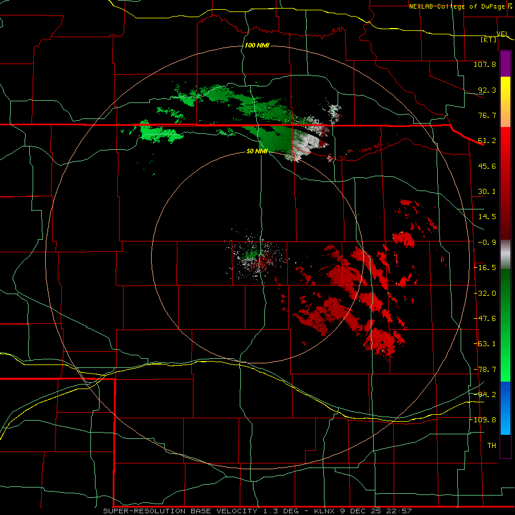Screen dimensions: 515x515
Task: Click the blue segment of the velocity color bar
Action: (505, 408)
